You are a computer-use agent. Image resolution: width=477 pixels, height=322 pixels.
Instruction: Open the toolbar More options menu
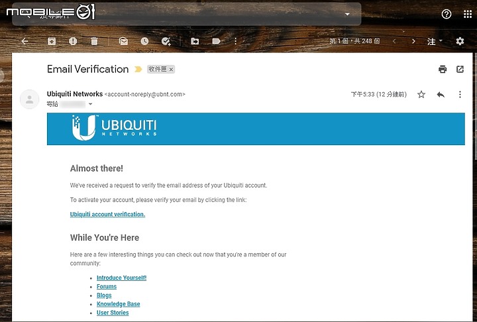(235, 41)
